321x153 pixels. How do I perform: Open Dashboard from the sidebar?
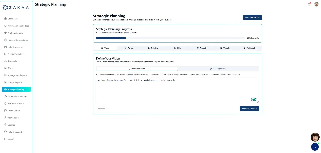point(12,19)
